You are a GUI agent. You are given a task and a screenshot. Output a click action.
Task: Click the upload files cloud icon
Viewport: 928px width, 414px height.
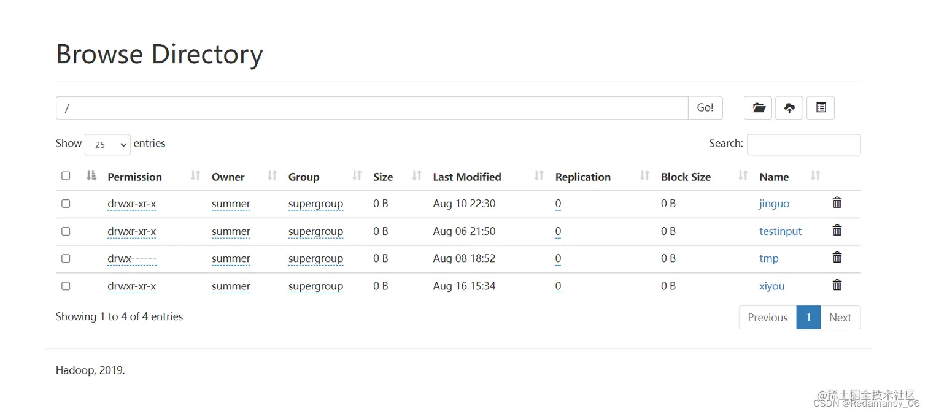(x=789, y=108)
